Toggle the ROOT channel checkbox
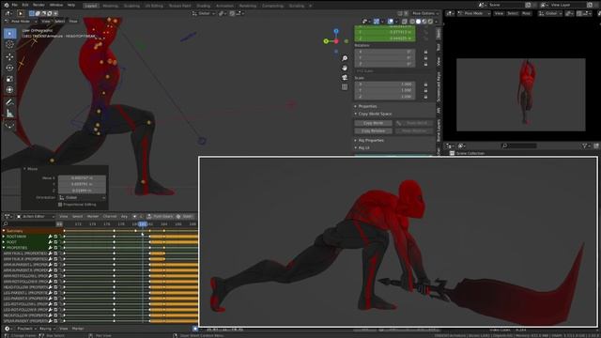The image size is (601, 338). point(56,242)
